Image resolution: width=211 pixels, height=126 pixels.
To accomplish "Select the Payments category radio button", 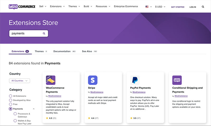I will [x=11, y=109].
